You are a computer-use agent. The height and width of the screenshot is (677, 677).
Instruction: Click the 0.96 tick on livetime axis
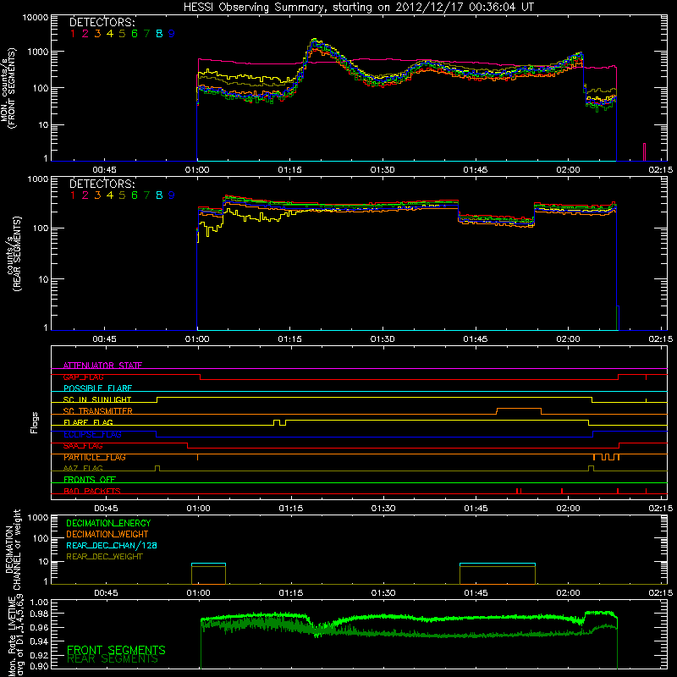40,627
